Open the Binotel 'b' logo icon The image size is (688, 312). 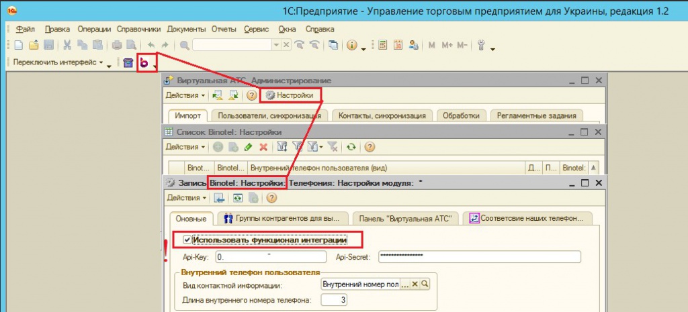coord(144,63)
